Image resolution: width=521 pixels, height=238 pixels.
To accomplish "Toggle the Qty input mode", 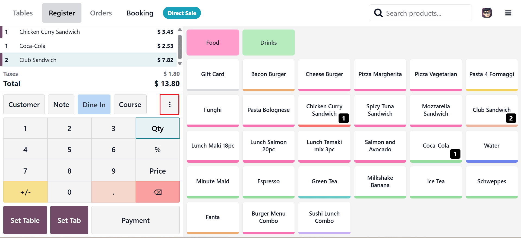I will [157, 128].
